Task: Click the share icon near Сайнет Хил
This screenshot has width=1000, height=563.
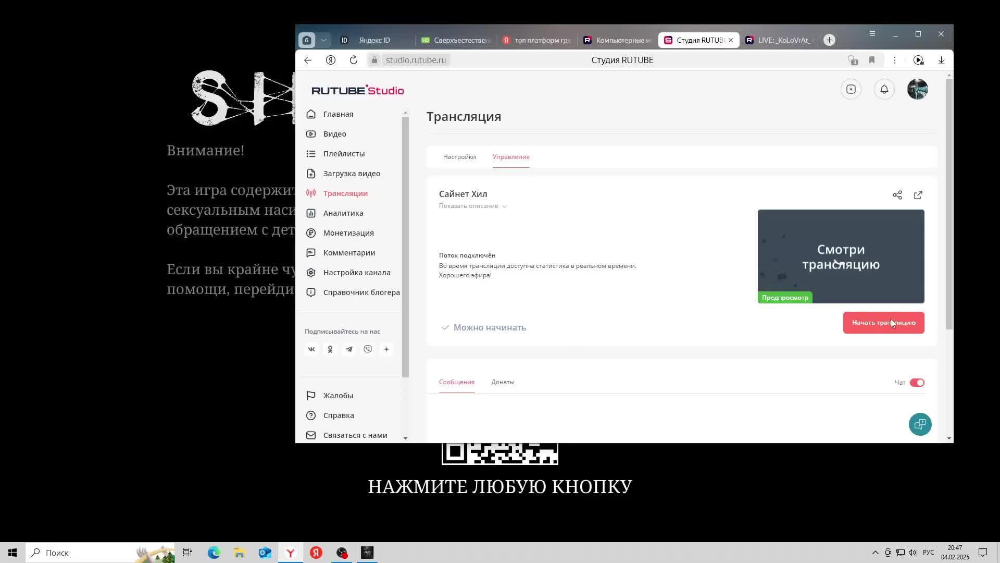Action: click(897, 194)
